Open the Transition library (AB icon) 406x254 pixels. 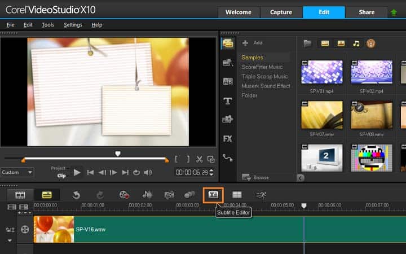point(228,82)
